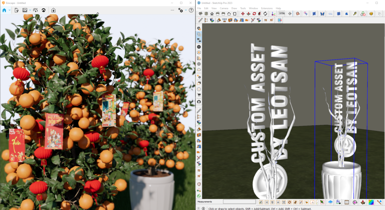
Task: Select the Axes tool icon
Action: (273, 14)
